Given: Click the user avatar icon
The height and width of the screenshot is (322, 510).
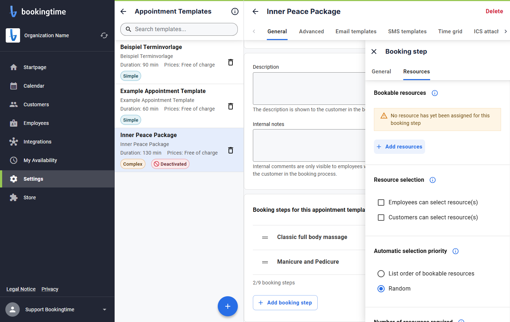Looking at the screenshot, I should (13, 309).
